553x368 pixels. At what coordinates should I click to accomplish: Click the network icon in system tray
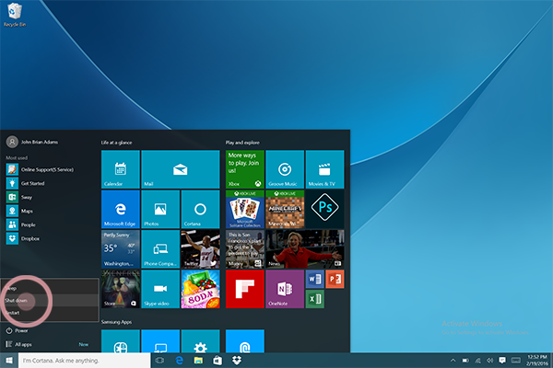(x=477, y=361)
